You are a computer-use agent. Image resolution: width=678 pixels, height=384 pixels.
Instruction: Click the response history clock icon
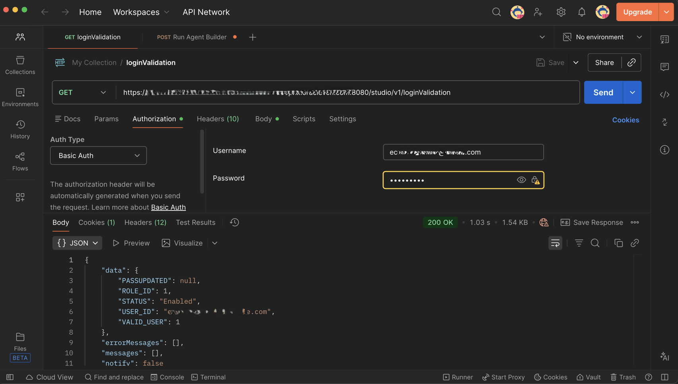tap(234, 222)
